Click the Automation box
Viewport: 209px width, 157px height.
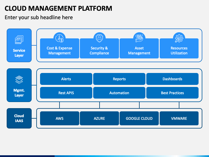point(119,93)
